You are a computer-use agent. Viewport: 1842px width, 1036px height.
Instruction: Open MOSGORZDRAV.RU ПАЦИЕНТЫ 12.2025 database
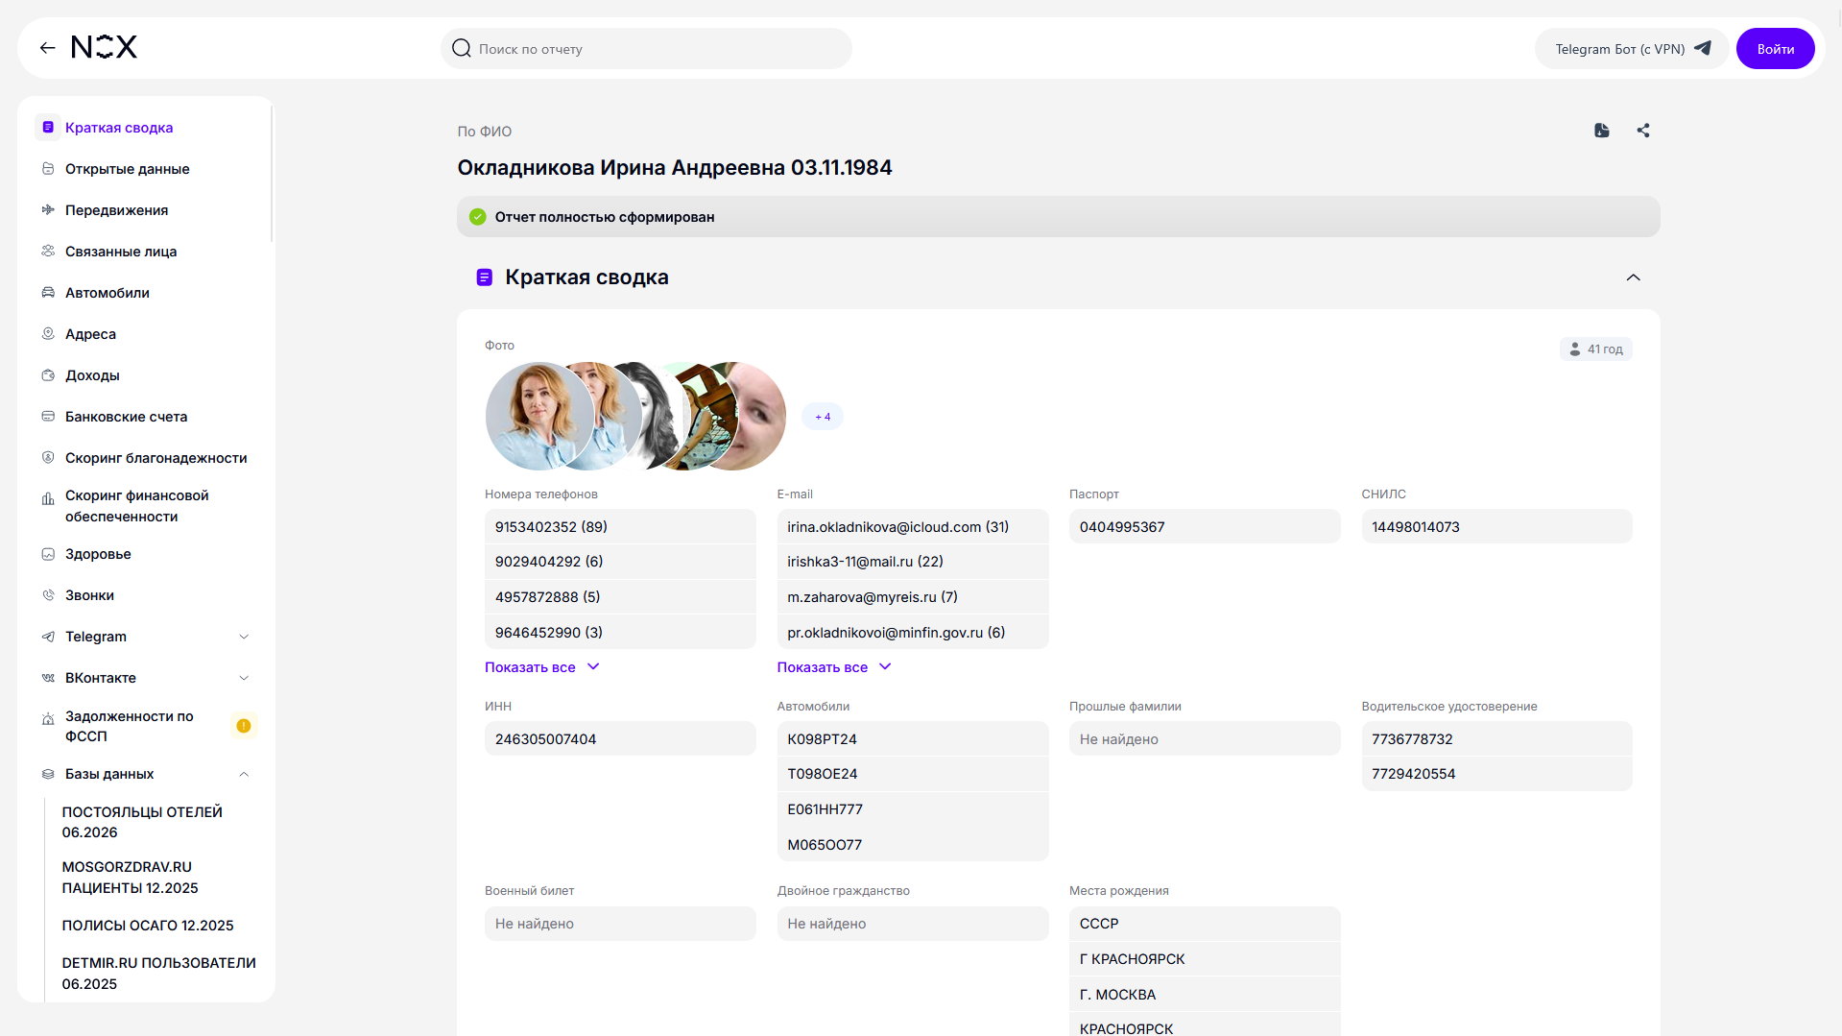pos(131,878)
